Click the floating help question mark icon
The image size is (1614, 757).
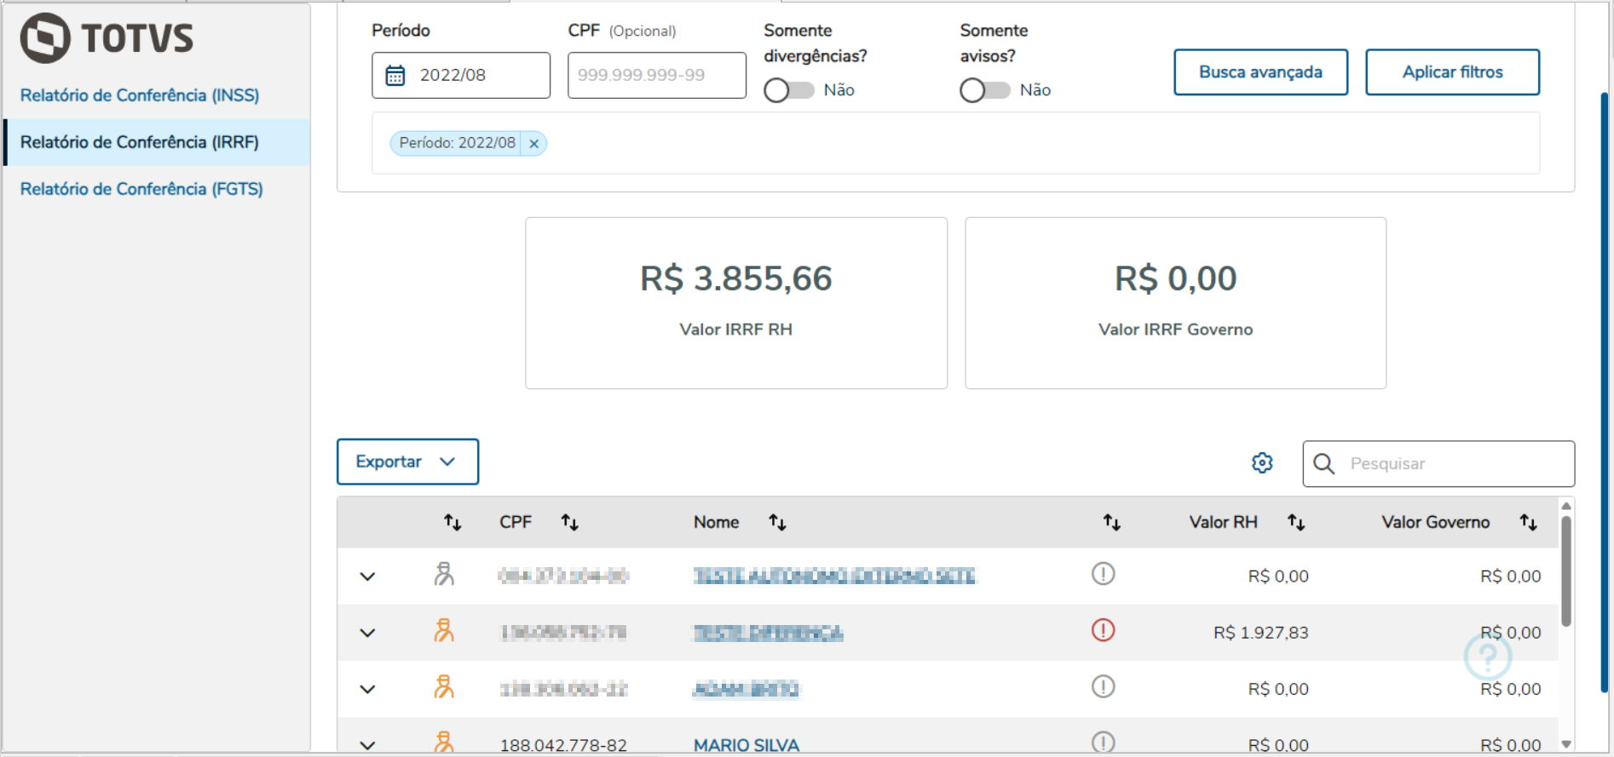[1487, 656]
